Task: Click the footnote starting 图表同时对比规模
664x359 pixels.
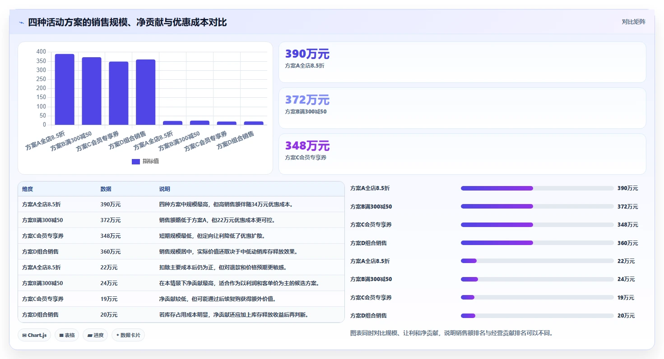Action: coord(452,333)
